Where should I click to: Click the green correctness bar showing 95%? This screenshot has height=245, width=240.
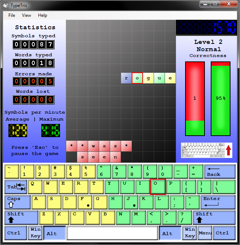pos(221,99)
